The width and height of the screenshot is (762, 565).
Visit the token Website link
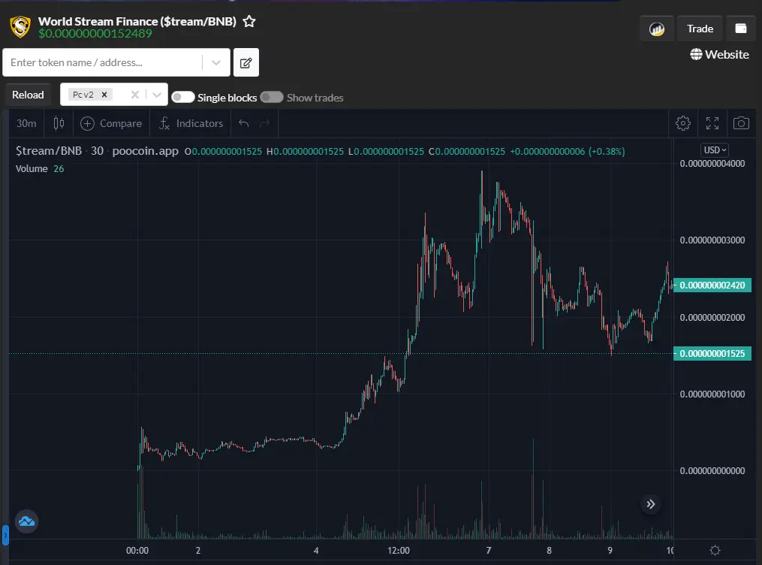[720, 54]
